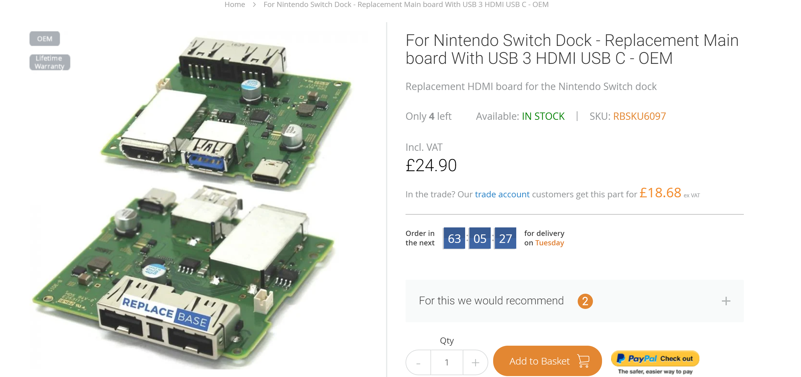Click the shopping cart icon in basket button
The height and width of the screenshot is (377, 801).
coord(583,361)
